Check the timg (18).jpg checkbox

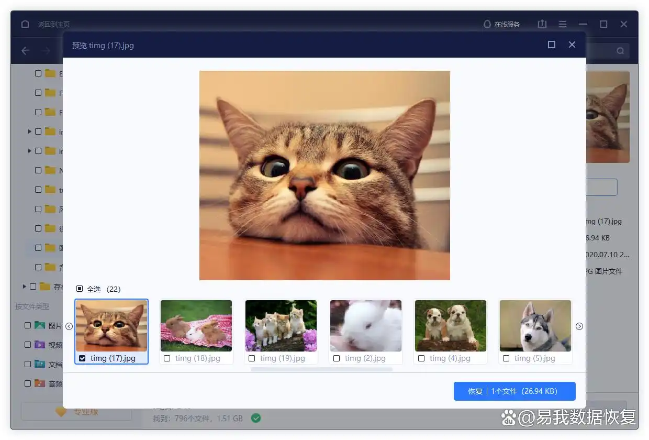tap(167, 358)
